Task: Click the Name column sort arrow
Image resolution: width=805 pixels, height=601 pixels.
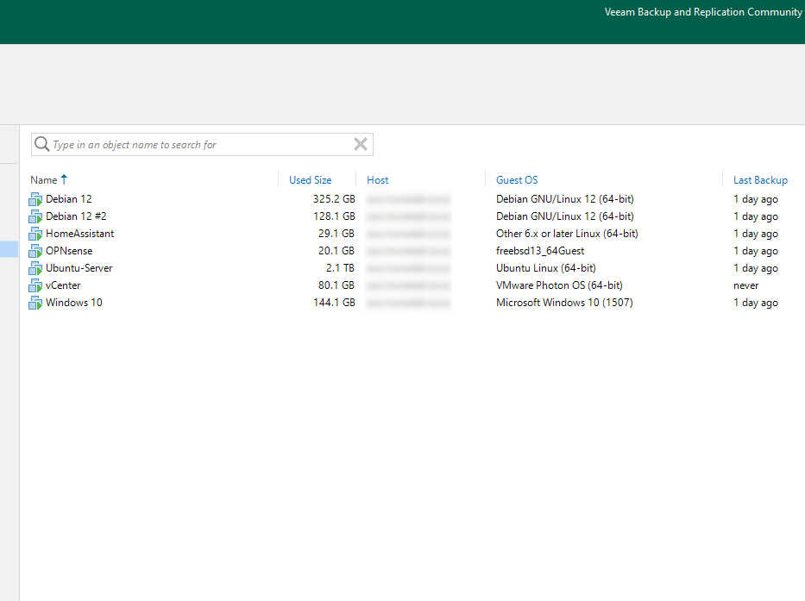Action: pyautogui.click(x=64, y=179)
